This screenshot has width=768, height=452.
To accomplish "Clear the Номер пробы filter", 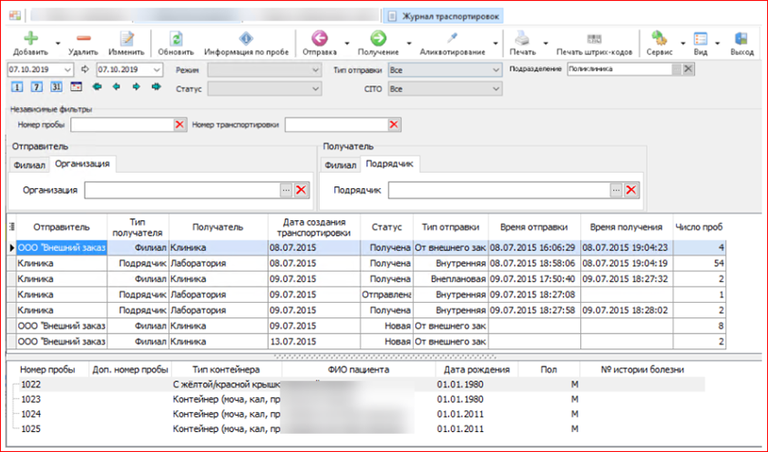I will [x=179, y=125].
